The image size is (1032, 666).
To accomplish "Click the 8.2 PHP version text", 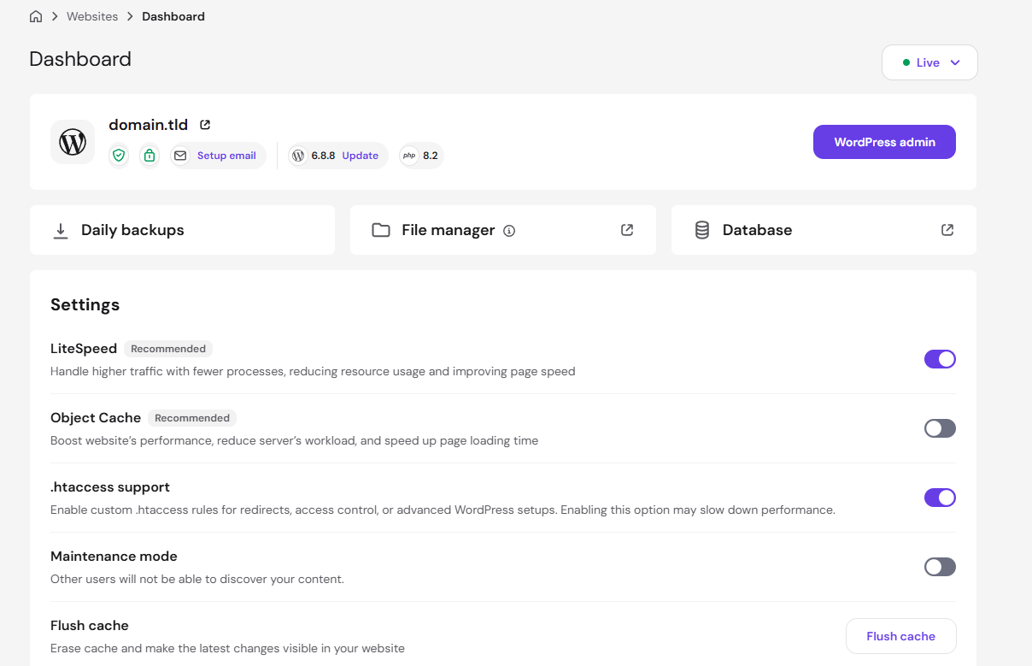I will 431,156.
